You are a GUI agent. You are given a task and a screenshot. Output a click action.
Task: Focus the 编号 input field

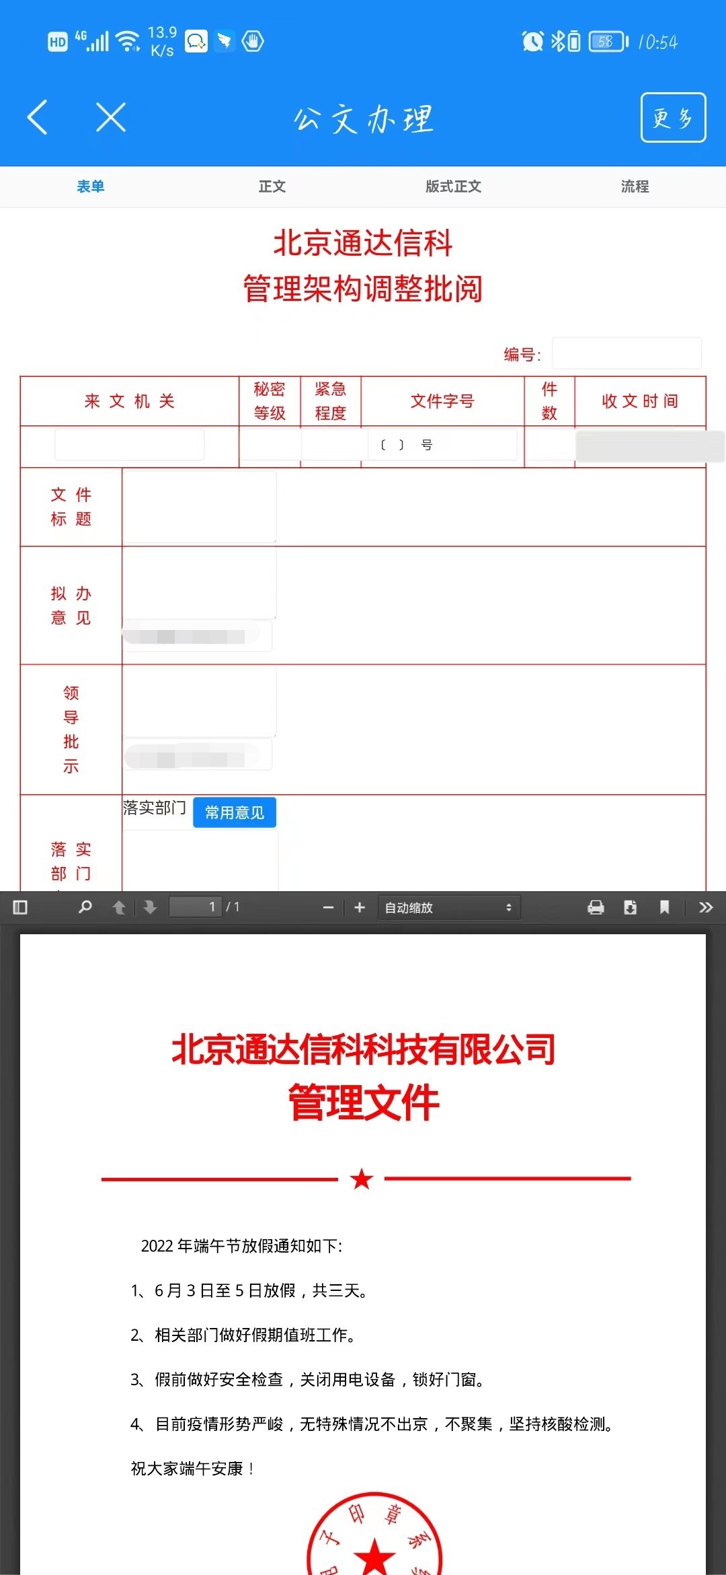click(627, 353)
